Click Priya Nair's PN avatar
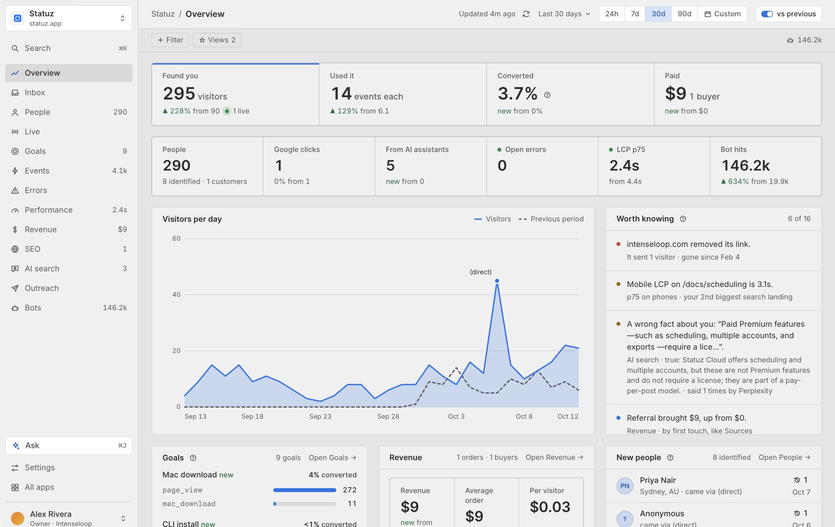The height and width of the screenshot is (527, 835). [x=625, y=486]
